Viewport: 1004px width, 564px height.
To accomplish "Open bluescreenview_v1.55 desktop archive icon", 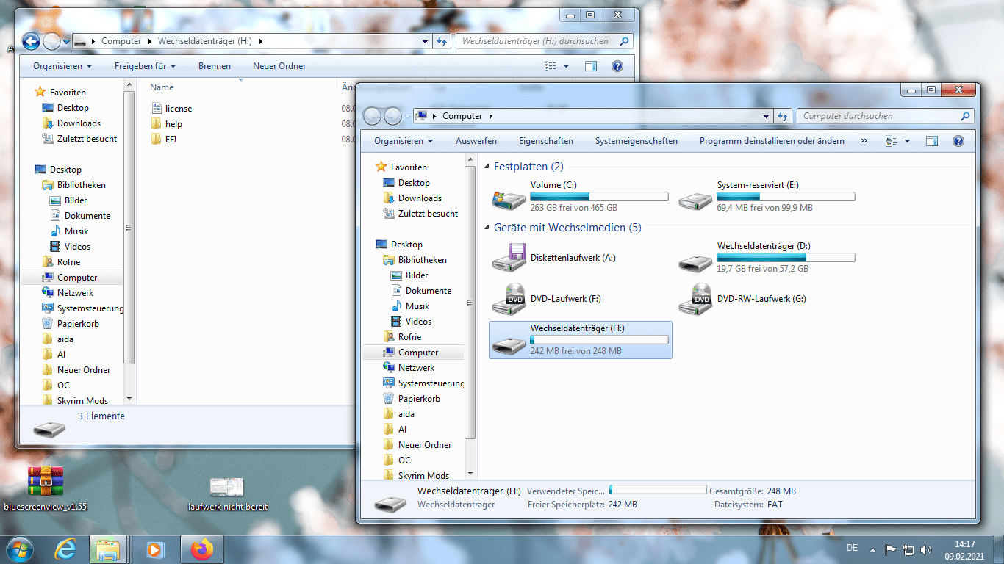I will [46, 481].
